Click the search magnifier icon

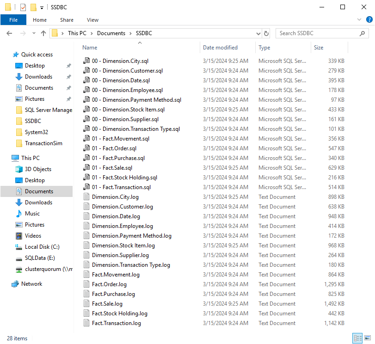click(363, 33)
